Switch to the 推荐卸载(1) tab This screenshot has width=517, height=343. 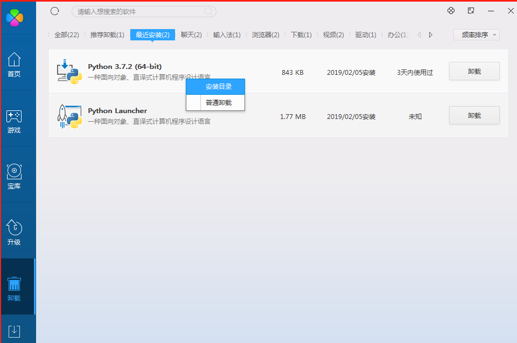pyautogui.click(x=107, y=34)
